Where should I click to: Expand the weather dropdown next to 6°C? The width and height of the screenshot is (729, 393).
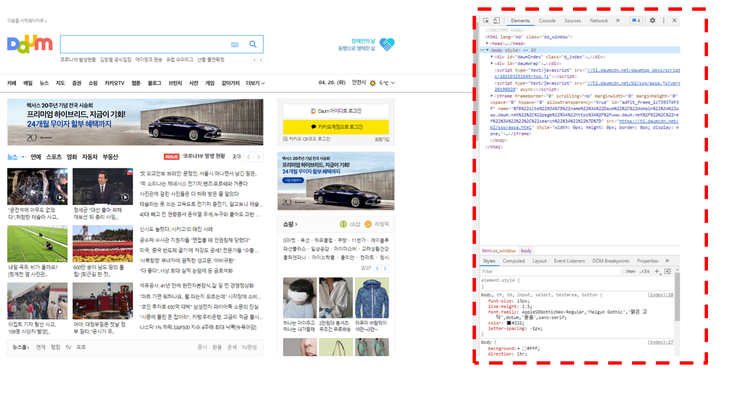[x=393, y=83]
